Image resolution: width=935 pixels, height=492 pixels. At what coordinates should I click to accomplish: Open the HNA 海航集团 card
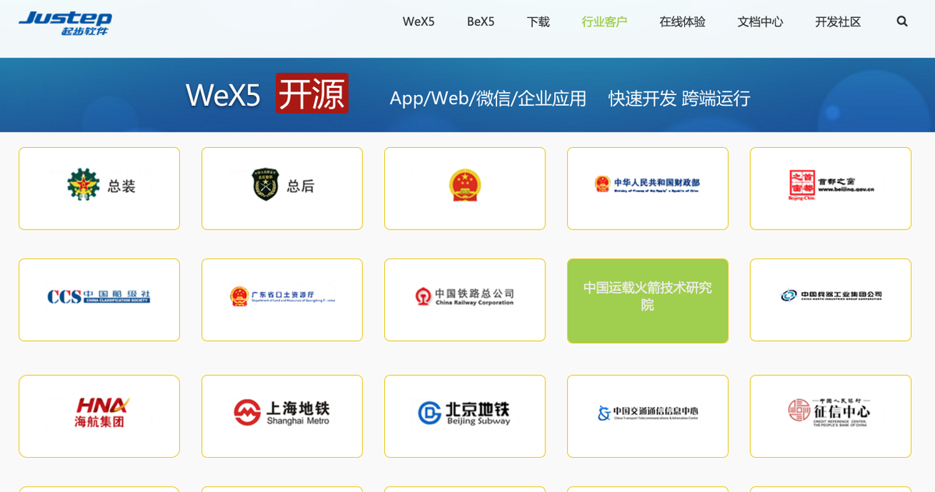(x=99, y=416)
